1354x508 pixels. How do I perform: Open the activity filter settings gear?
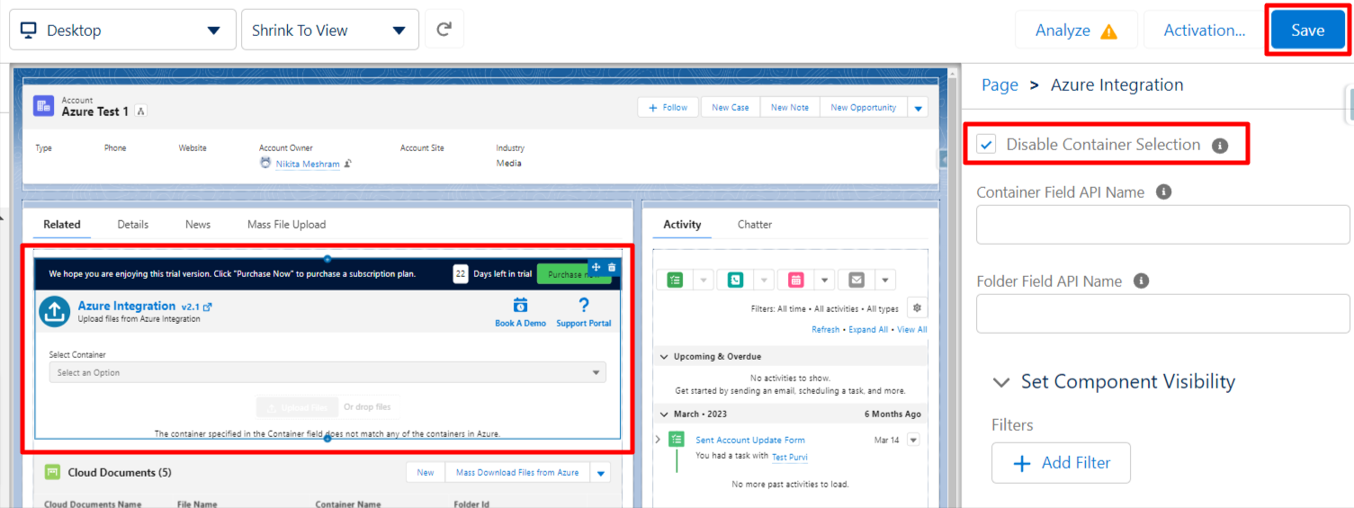[x=917, y=307]
